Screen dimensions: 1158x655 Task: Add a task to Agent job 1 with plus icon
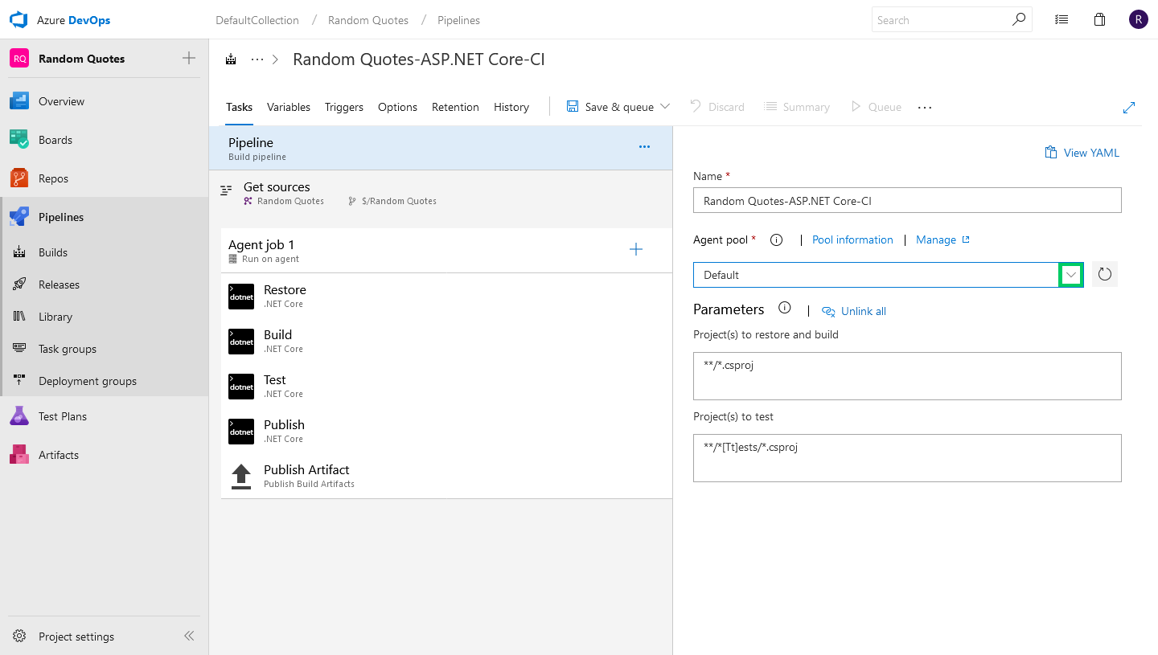coord(636,250)
